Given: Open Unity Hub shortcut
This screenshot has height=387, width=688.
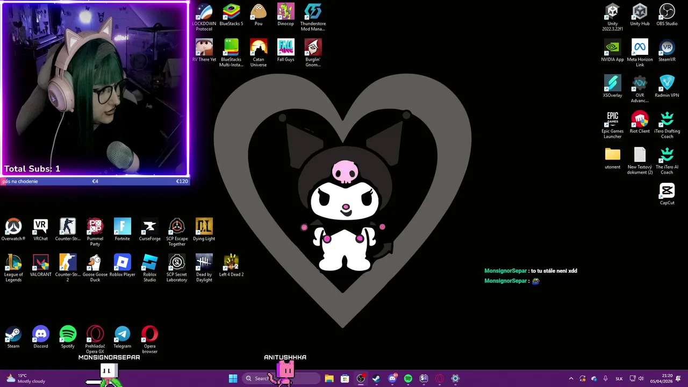Looking at the screenshot, I should click(x=640, y=15).
